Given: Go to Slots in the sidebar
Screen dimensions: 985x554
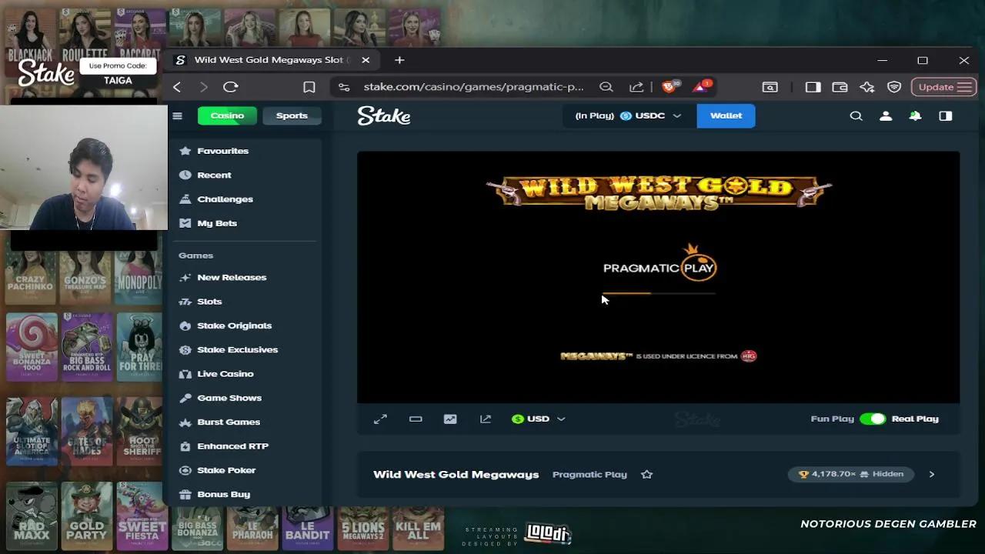Looking at the screenshot, I should coord(209,302).
